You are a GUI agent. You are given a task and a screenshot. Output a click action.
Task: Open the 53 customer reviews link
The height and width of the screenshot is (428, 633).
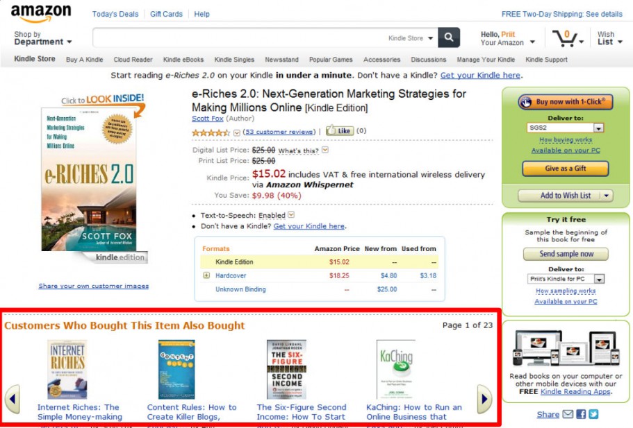point(279,131)
